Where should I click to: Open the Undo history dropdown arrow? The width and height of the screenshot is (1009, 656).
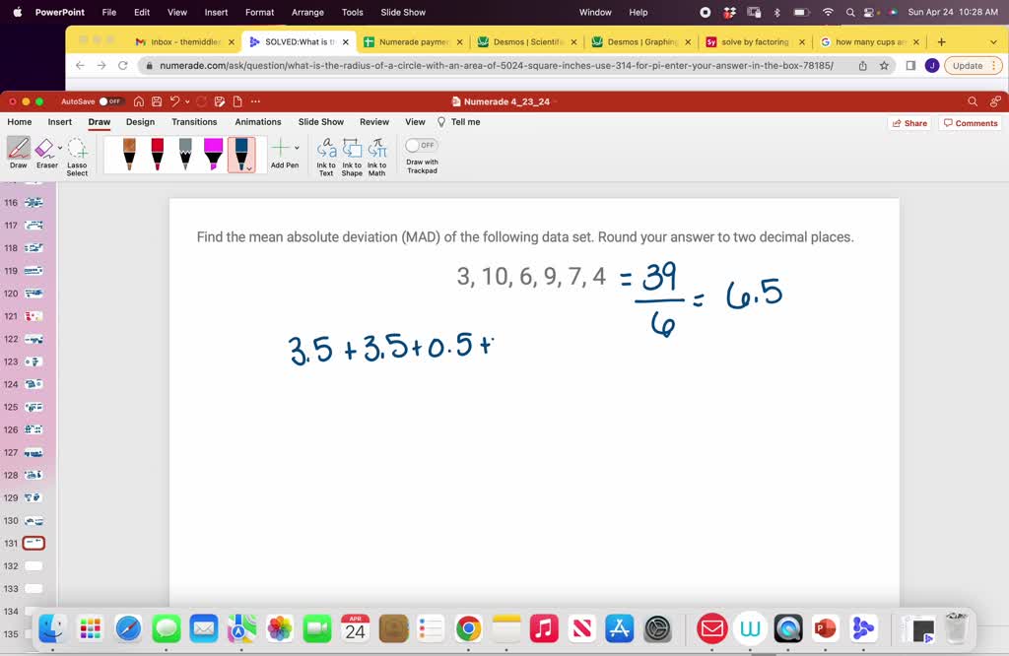point(187,101)
